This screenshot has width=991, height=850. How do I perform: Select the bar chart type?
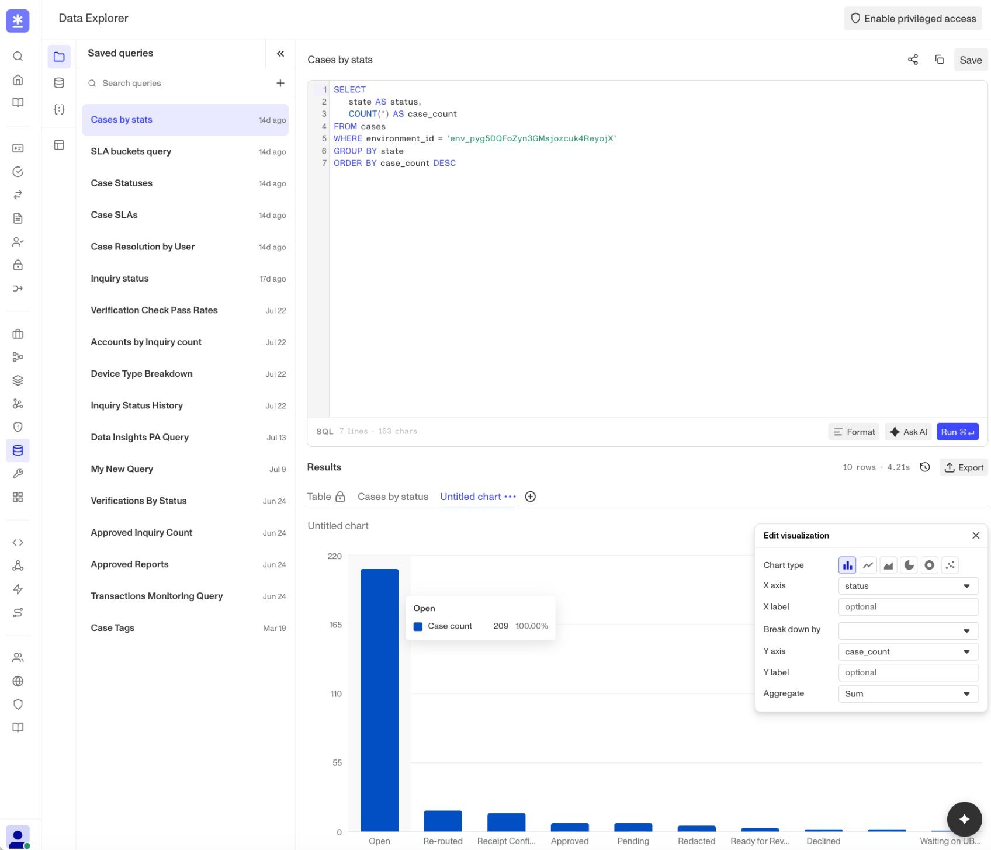coord(847,565)
